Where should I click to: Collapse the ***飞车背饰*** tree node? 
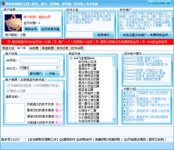[x=71, y=58]
